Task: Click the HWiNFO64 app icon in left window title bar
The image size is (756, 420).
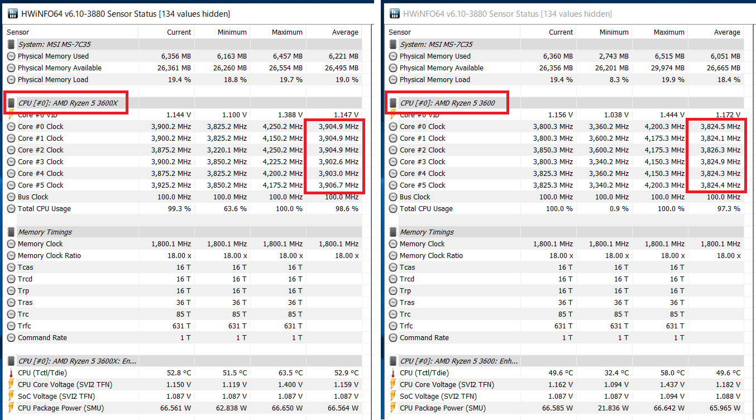Action: point(12,13)
